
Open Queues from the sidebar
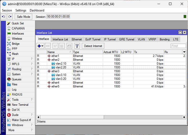[x=17, y=79]
